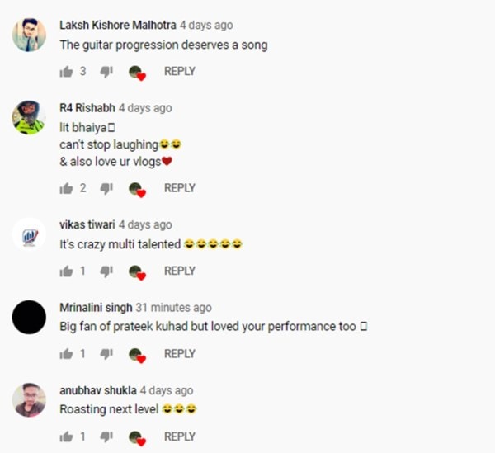Reply to vikas tiwari's comment
495x453 pixels.
179,271
